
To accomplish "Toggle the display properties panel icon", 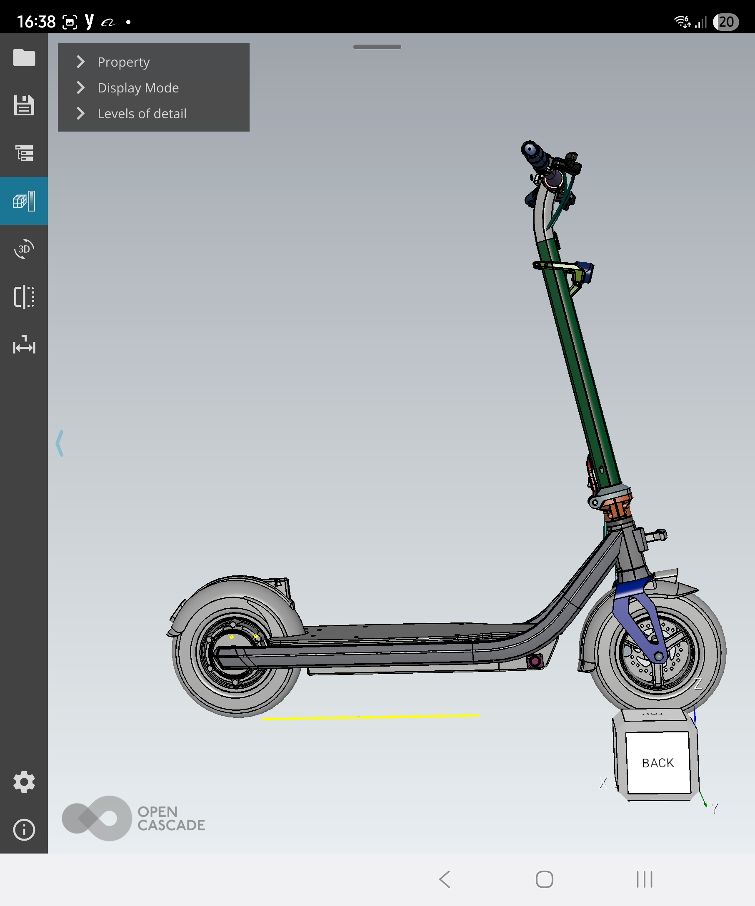I will [x=24, y=201].
